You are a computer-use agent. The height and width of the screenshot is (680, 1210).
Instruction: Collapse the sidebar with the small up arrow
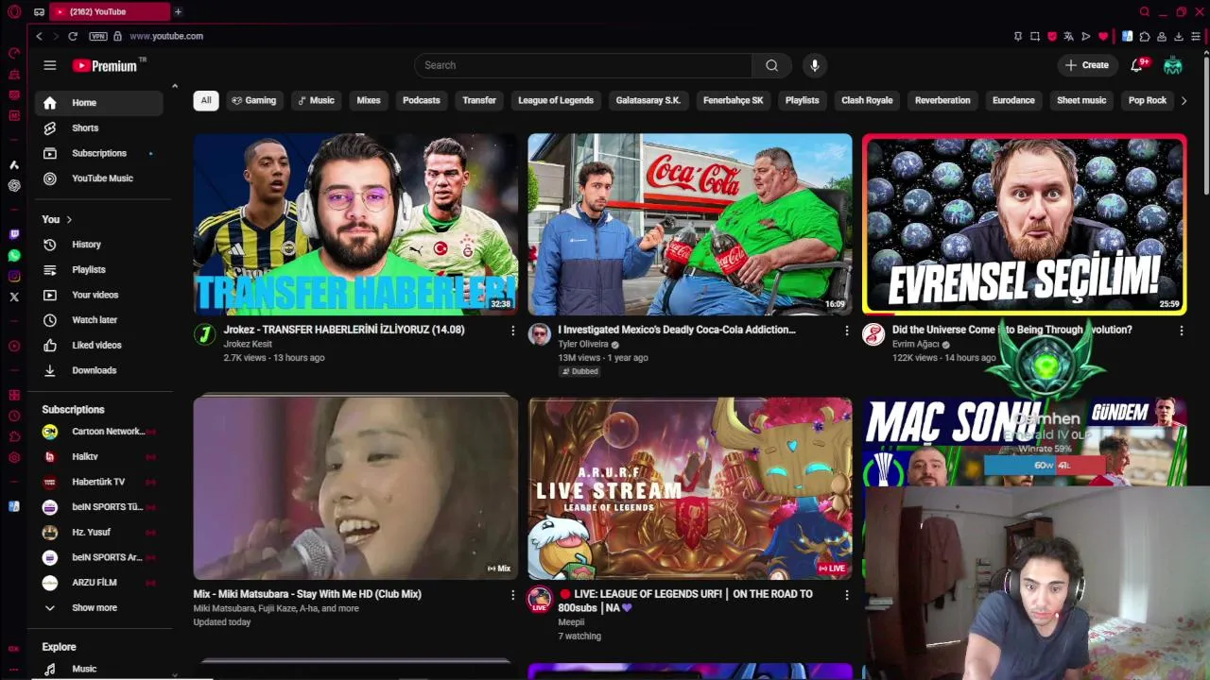[174, 86]
